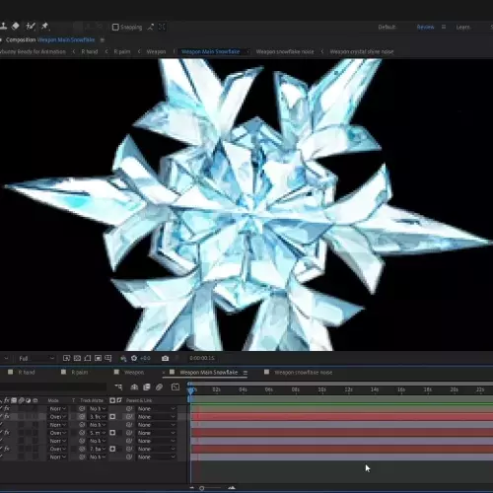Open the Weapon Main Snowflake timeline panel menu

click(246, 373)
